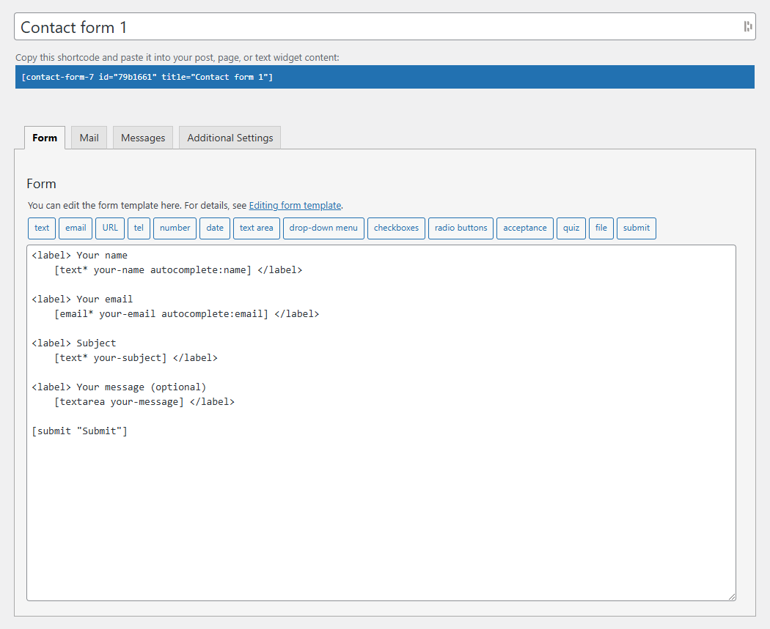Insert a text form tag
770x629 pixels.
point(41,228)
